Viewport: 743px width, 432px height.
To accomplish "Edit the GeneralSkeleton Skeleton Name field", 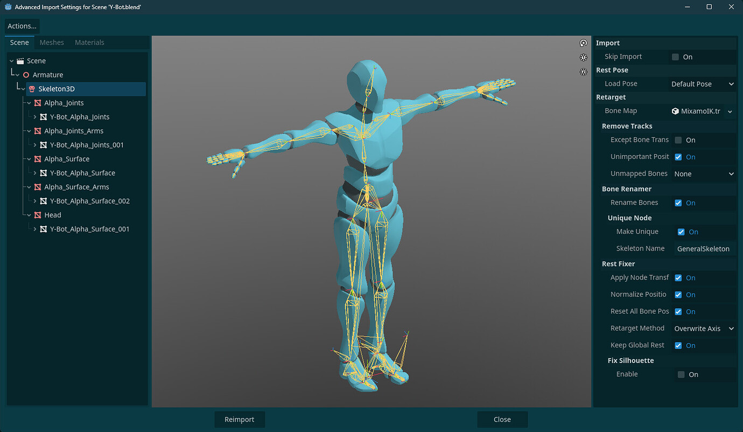I will 704,248.
